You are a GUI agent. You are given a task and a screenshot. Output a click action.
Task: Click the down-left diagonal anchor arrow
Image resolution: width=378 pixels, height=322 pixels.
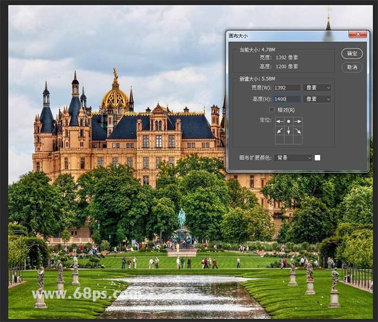click(x=280, y=131)
